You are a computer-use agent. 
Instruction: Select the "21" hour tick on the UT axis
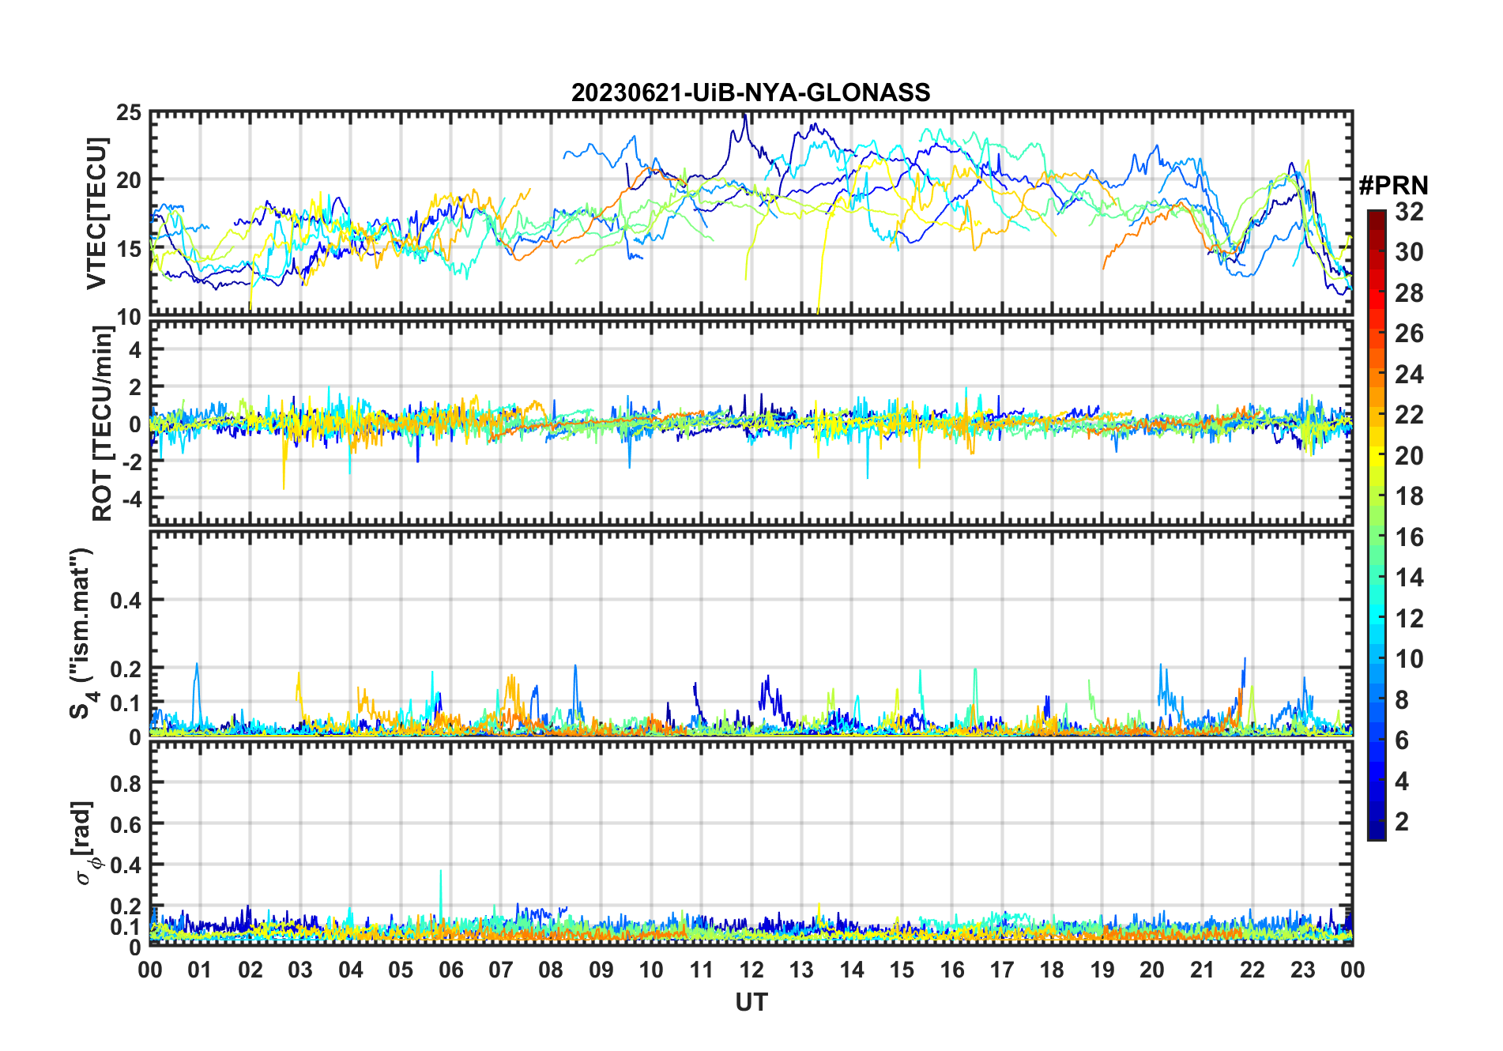pyautogui.click(x=1202, y=970)
